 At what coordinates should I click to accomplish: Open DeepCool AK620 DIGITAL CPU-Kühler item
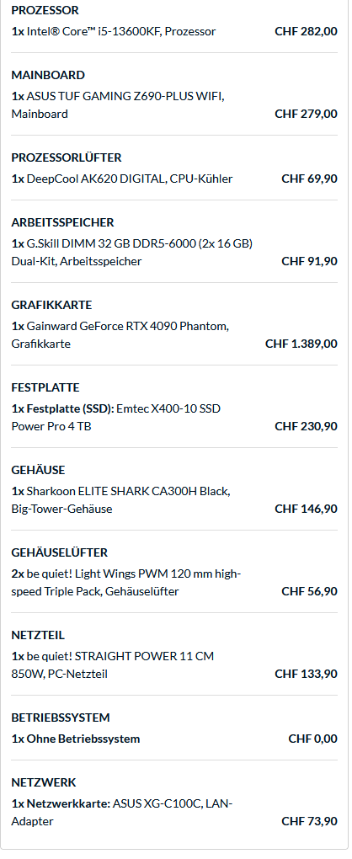(x=122, y=179)
